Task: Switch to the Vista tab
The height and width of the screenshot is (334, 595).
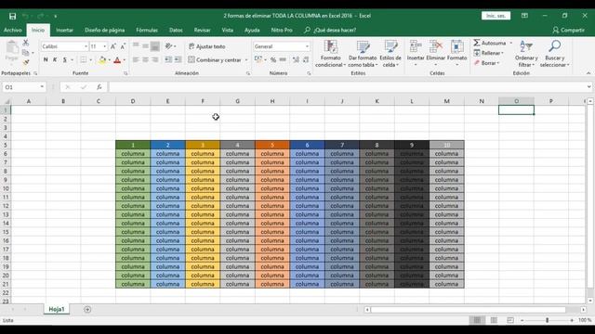Action: point(227,30)
